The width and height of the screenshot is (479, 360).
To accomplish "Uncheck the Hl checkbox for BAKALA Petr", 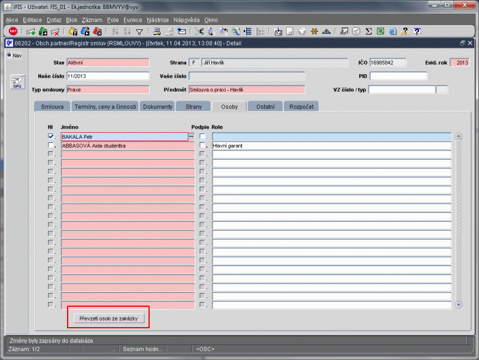I will coord(51,136).
